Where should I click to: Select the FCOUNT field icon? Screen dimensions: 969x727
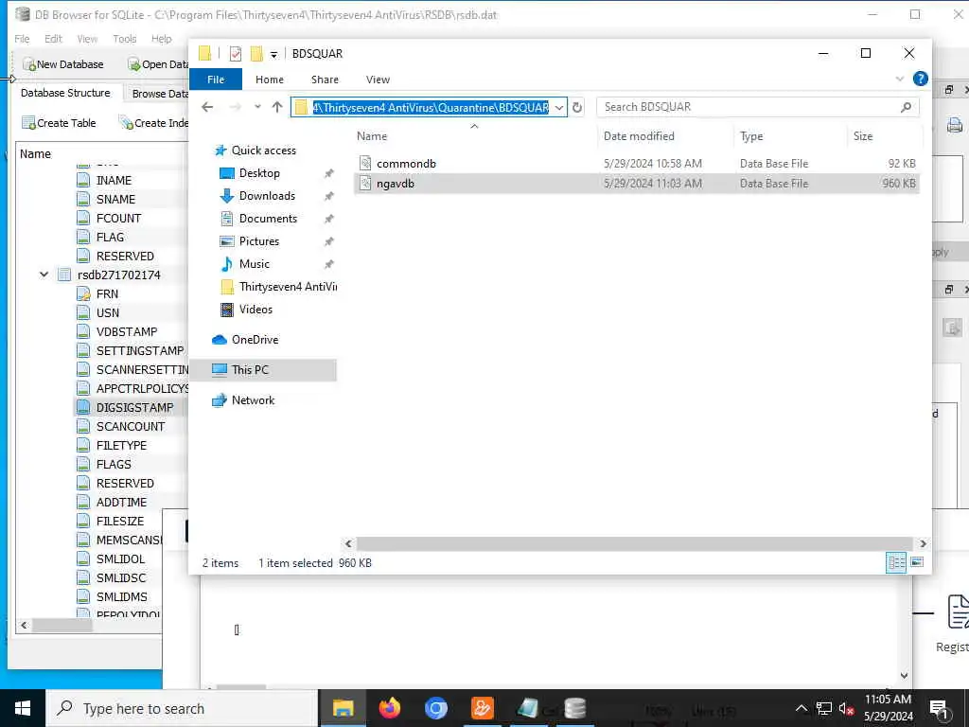coord(83,219)
